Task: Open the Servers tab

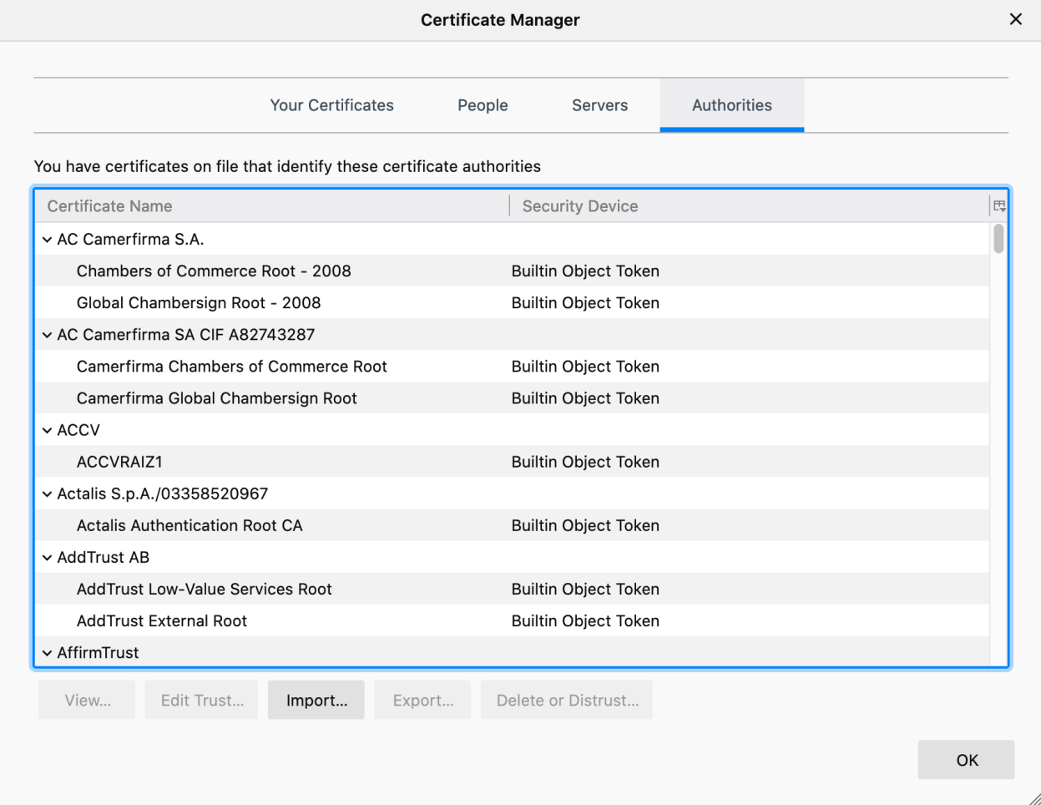Action: point(599,105)
